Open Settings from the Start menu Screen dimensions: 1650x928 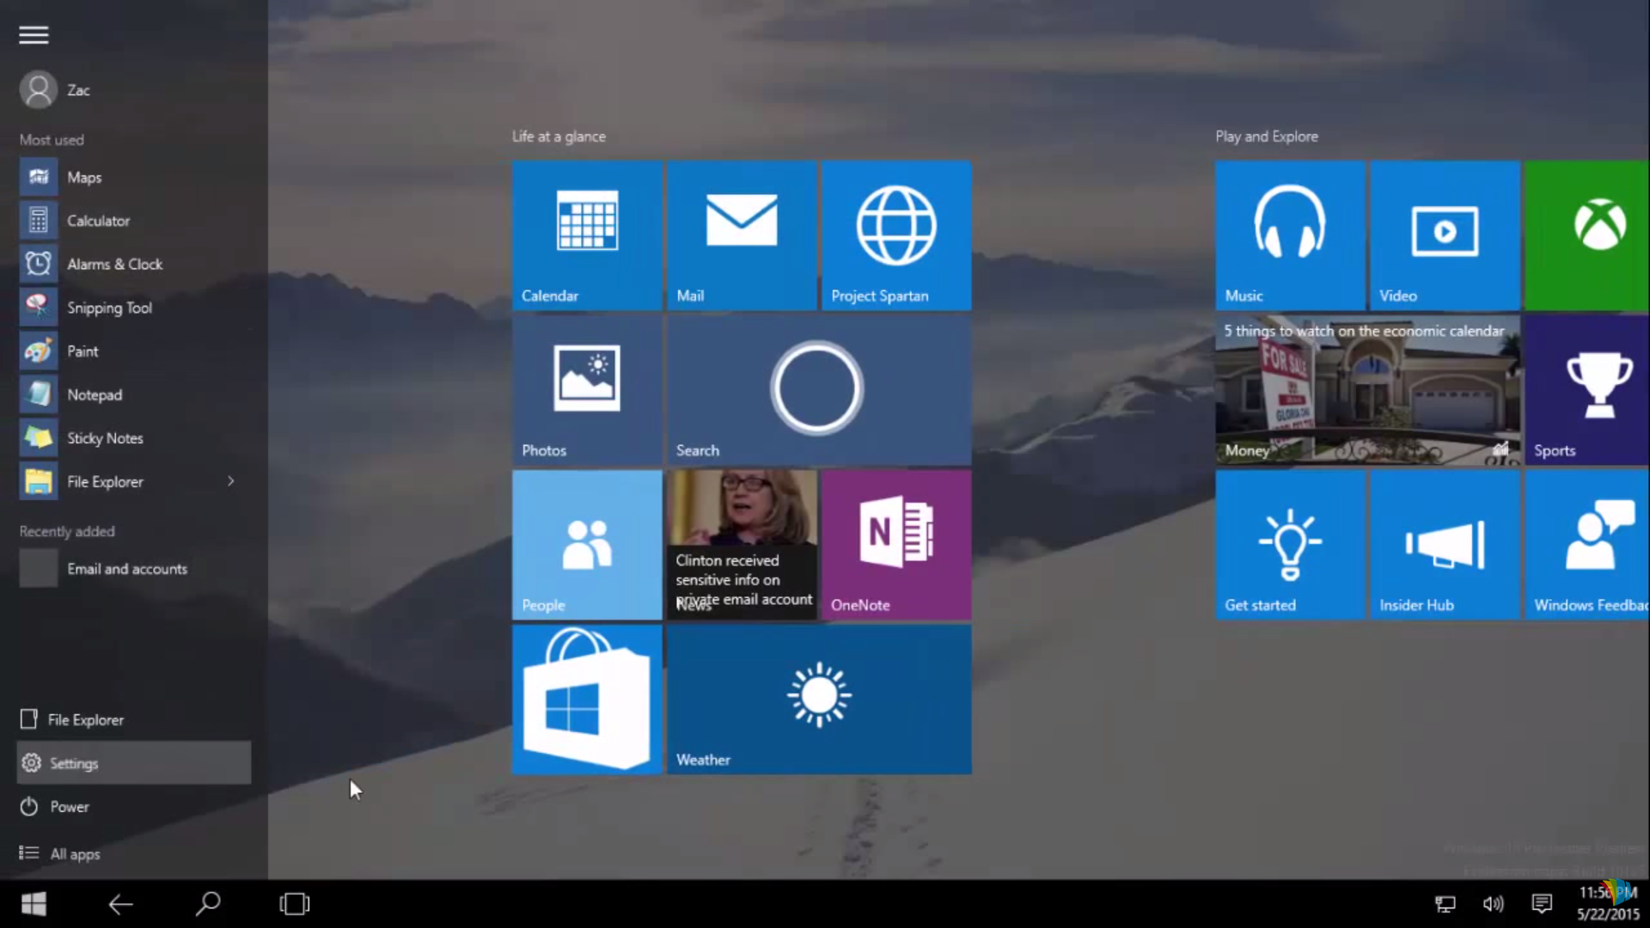pos(134,763)
